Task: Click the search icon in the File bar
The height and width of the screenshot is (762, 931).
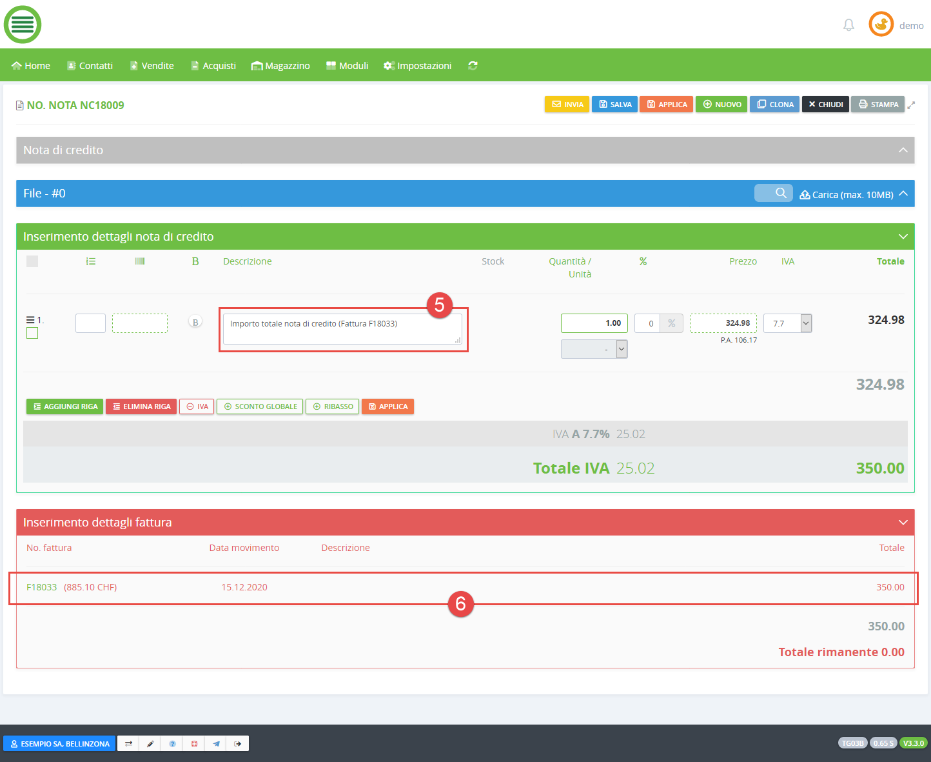Action: tap(780, 193)
